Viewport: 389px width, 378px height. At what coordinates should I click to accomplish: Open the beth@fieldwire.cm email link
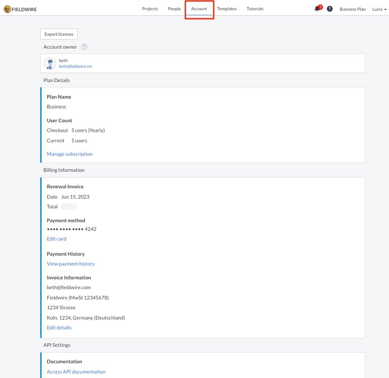(x=75, y=66)
